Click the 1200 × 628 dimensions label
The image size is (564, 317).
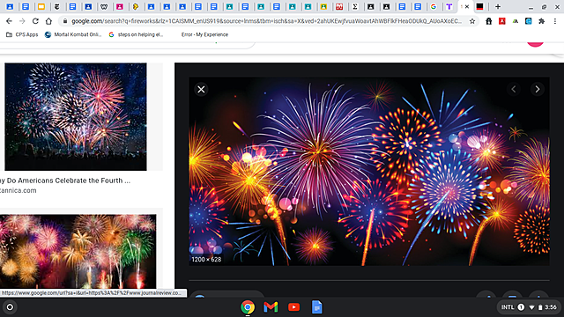[x=206, y=260]
